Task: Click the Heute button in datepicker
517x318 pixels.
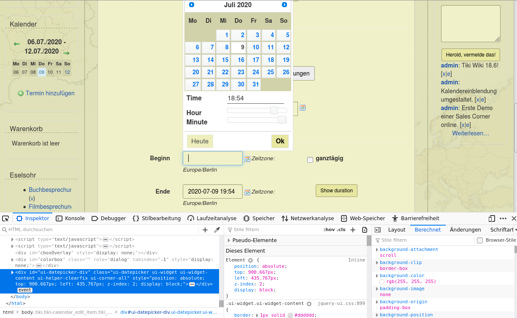Action: click(200, 141)
